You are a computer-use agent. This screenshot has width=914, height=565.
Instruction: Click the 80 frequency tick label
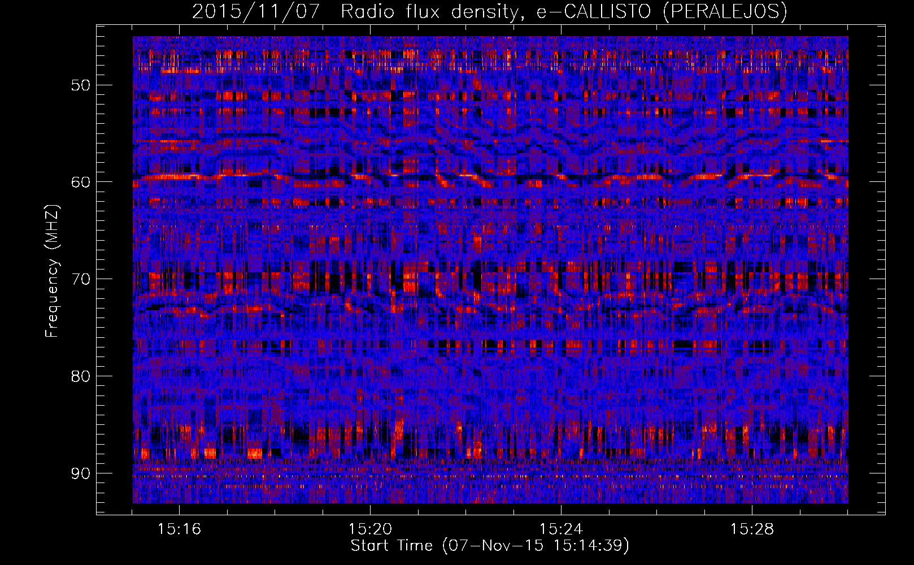(81, 376)
